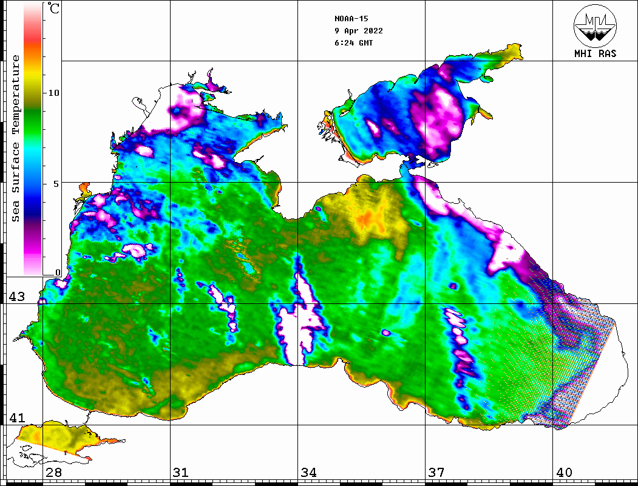Screen dimensions: 638x486
Task: Click latitude label '41'
Action: pos(17,417)
